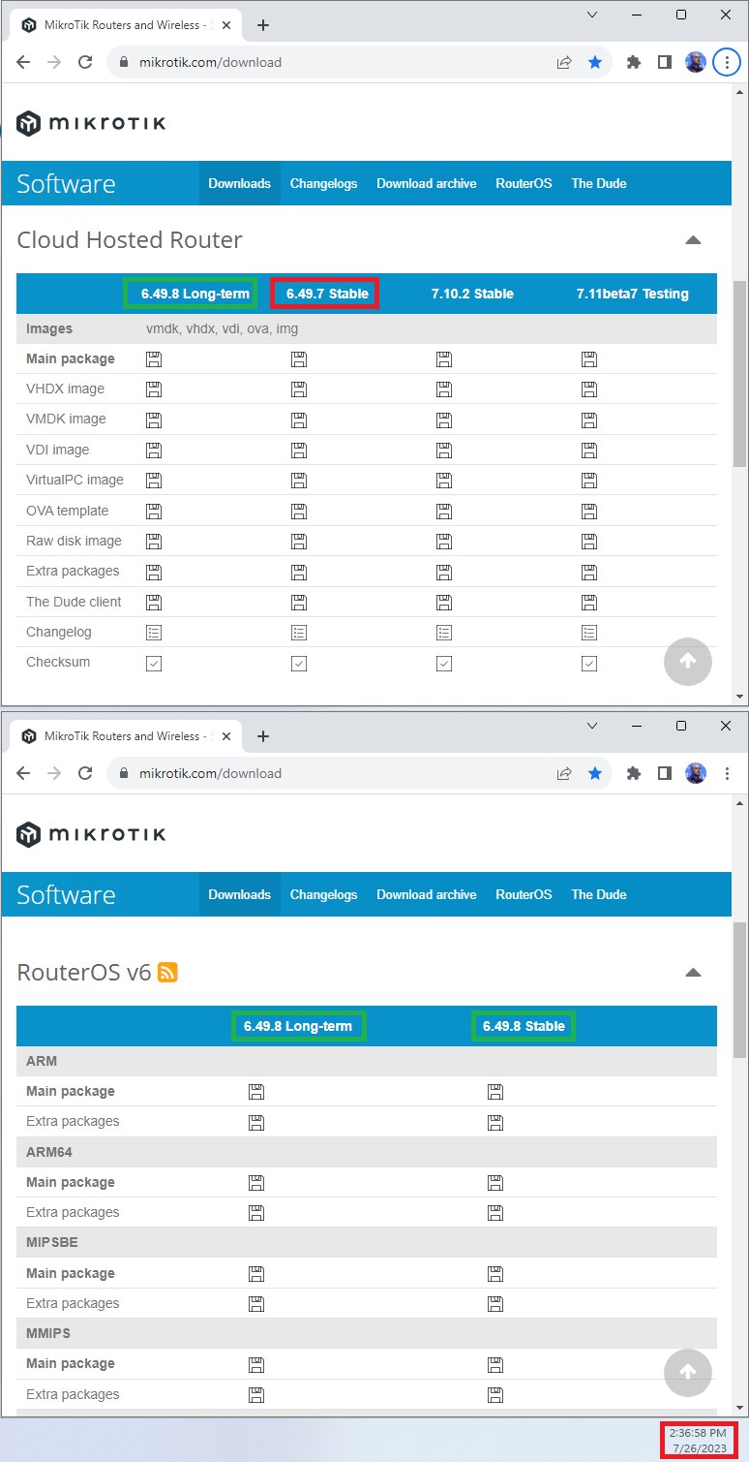The width and height of the screenshot is (749, 1462).
Task: Open Extensions puzzle icon in top window
Action: [x=634, y=62]
